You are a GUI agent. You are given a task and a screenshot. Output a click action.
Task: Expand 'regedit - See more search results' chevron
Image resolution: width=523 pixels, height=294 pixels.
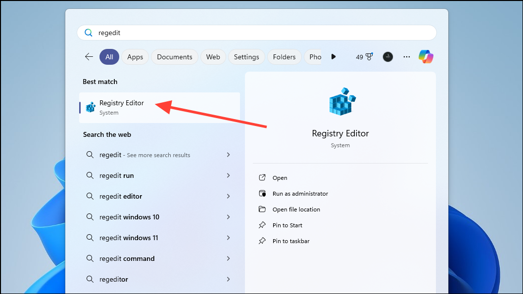tap(229, 155)
